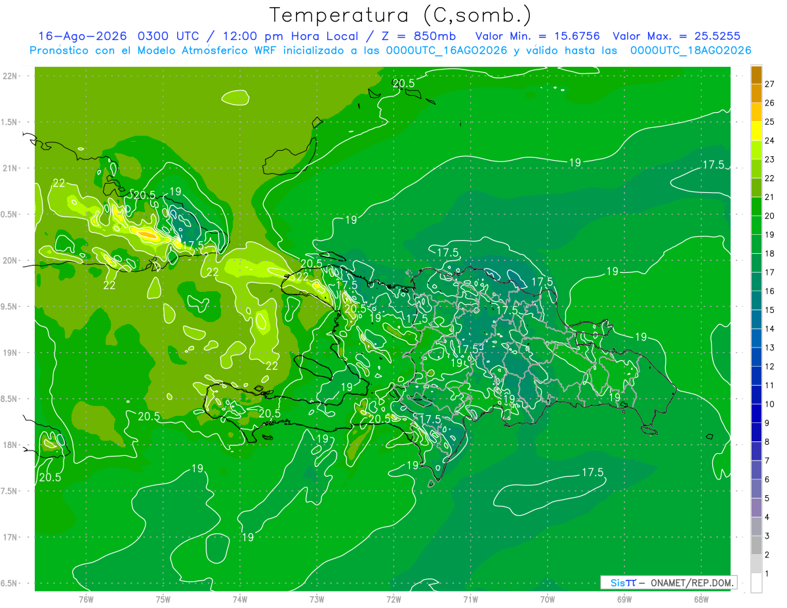Click the colorbar label "20"
This screenshot has height=608, width=787.
pos(770,216)
